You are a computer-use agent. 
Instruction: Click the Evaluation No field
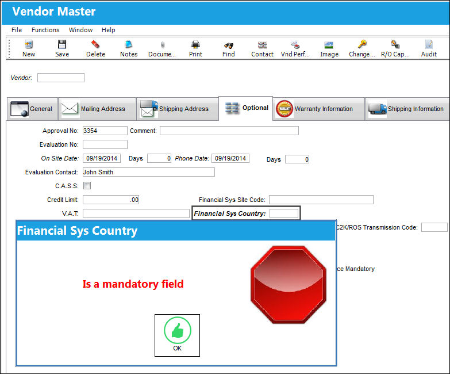pyautogui.click(x=105, y=144)
